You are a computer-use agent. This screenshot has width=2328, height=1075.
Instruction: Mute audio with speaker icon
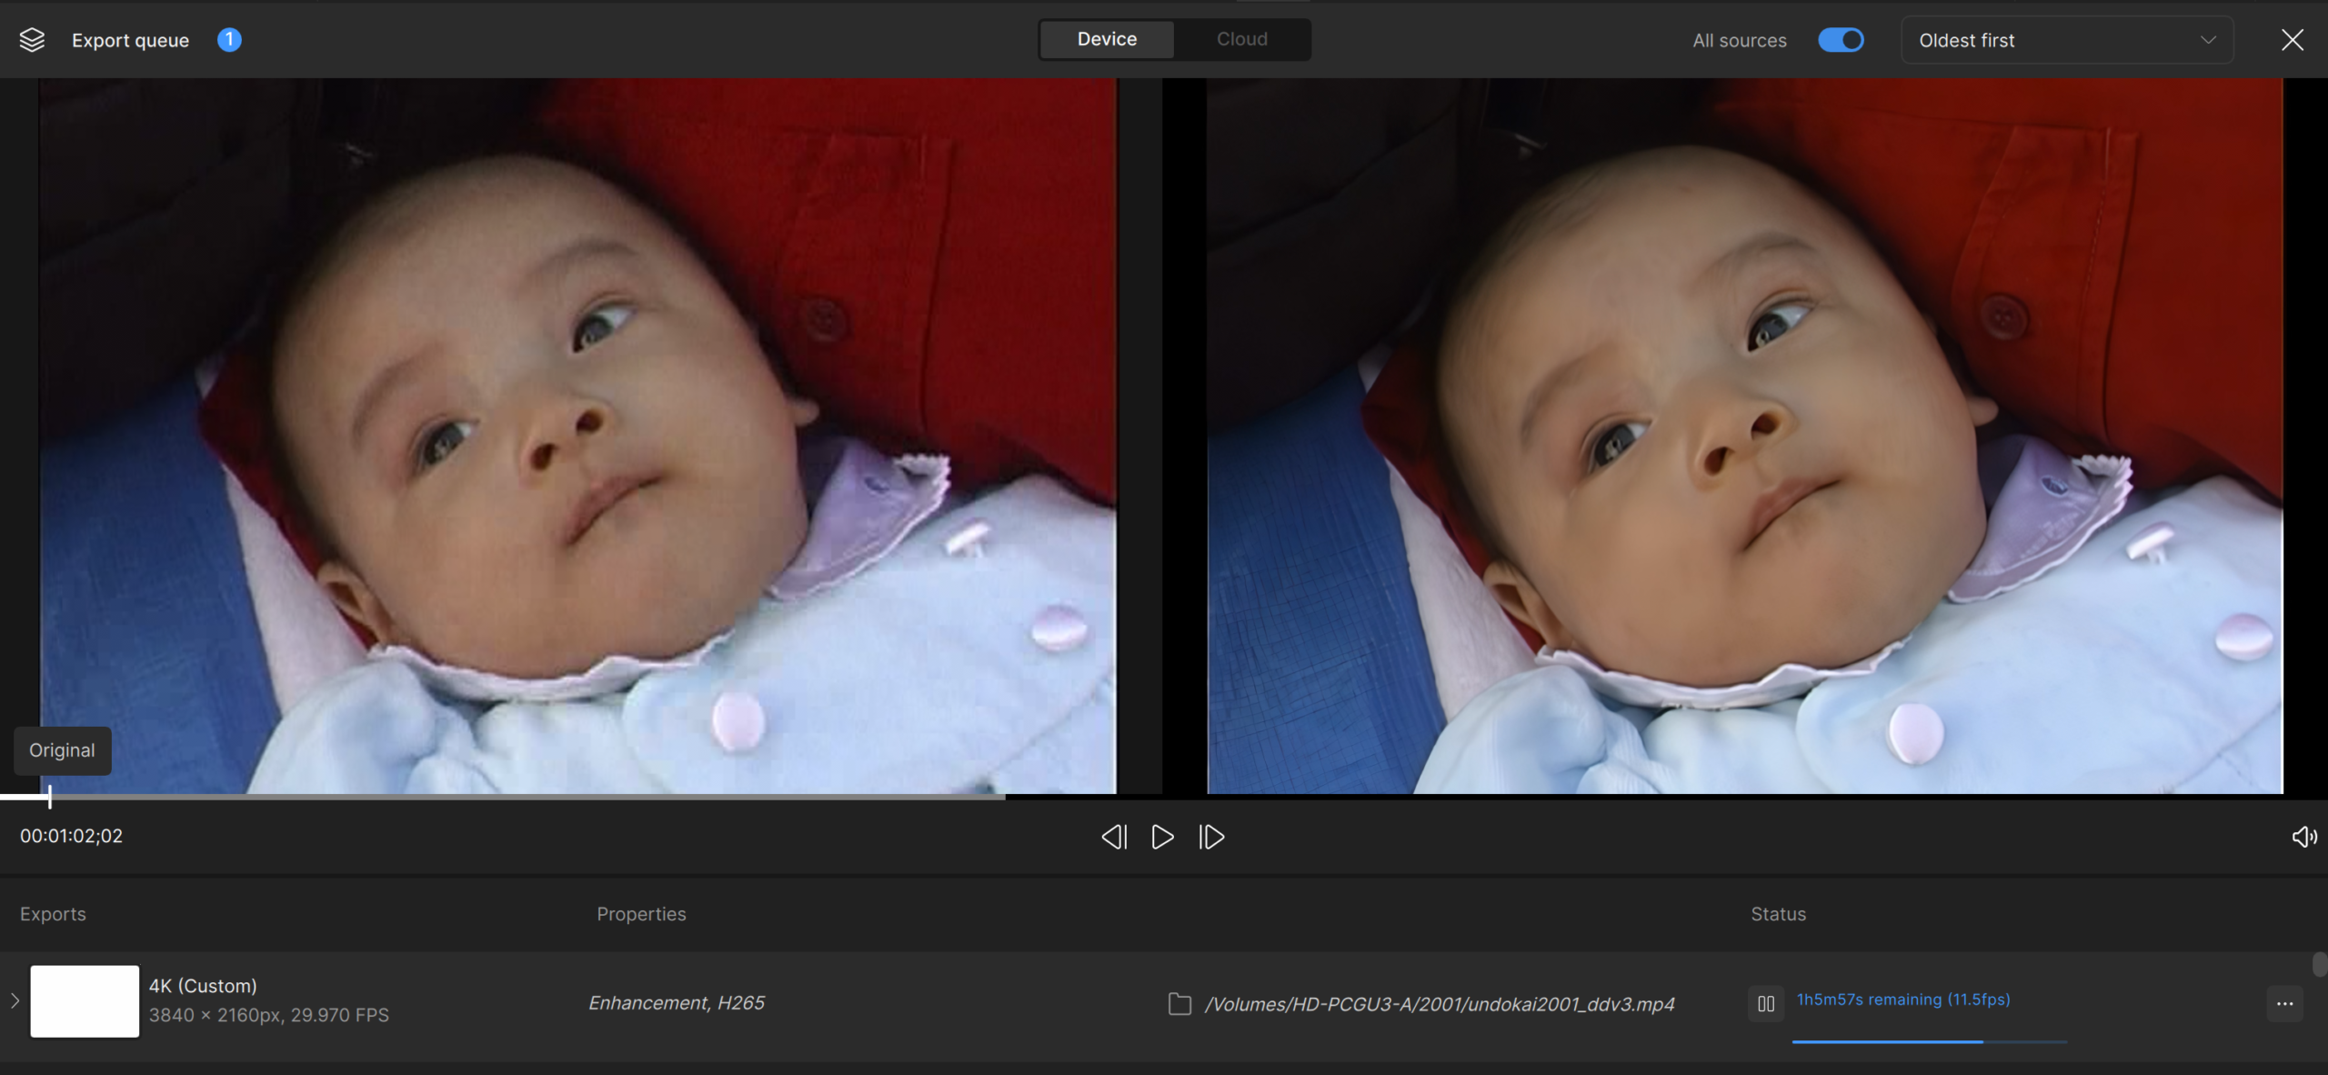tap(2303, 837)
